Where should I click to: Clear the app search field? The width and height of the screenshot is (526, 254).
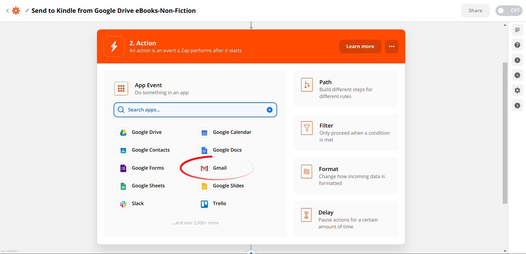pos(269,110)
